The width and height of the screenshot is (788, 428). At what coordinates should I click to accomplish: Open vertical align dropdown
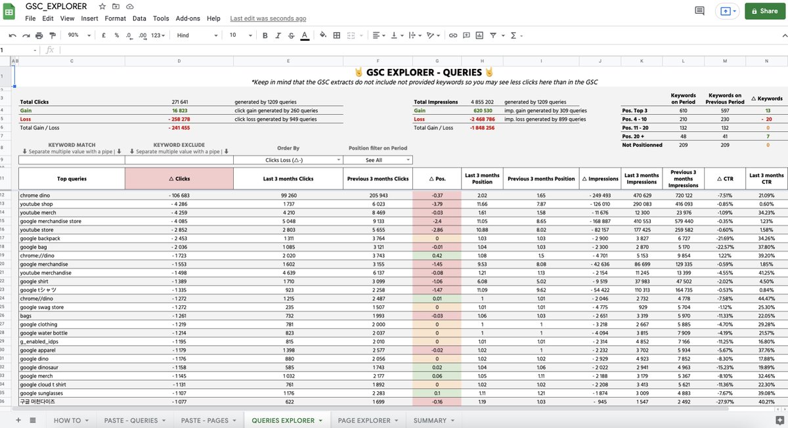tap(397, 35)
